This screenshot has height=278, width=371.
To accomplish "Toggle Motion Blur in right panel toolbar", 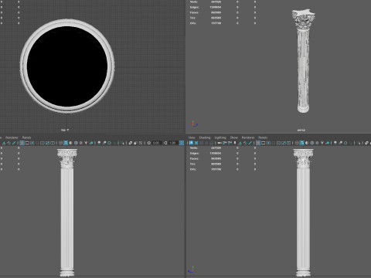I will click(x=340, y=143).
